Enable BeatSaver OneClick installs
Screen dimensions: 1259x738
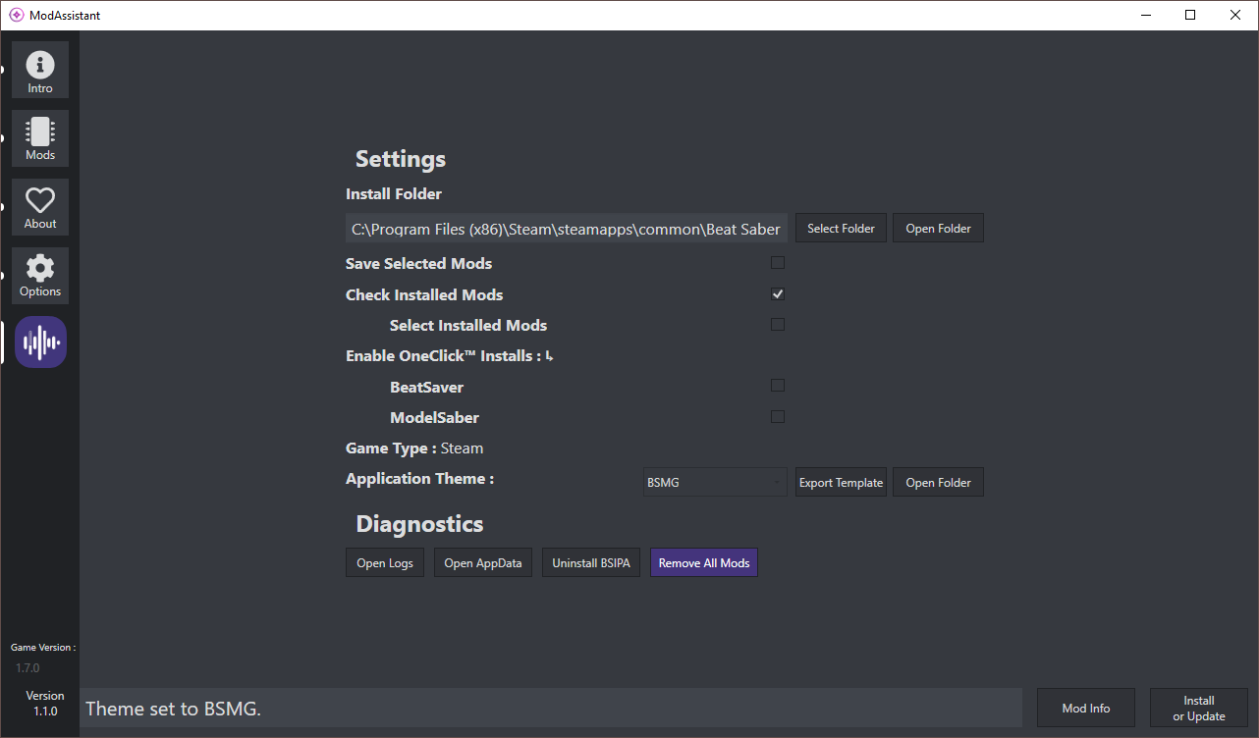(778, 386)
